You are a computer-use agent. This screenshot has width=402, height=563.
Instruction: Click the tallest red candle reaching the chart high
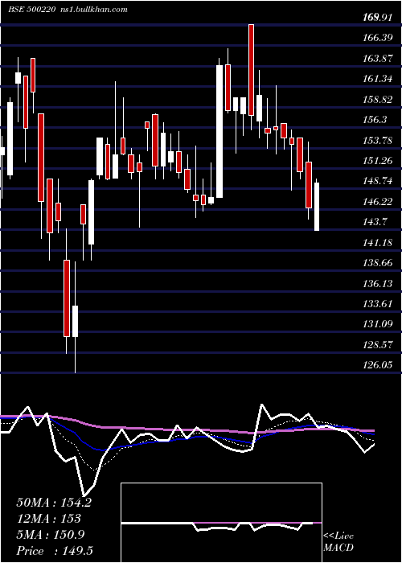point(251,70)
